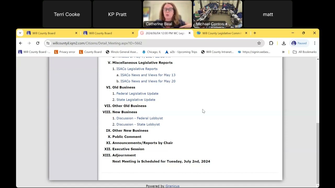Open Discussion - State Lobbyist link
This screenshot has height=188, width=335.
[x=138, y=124]
